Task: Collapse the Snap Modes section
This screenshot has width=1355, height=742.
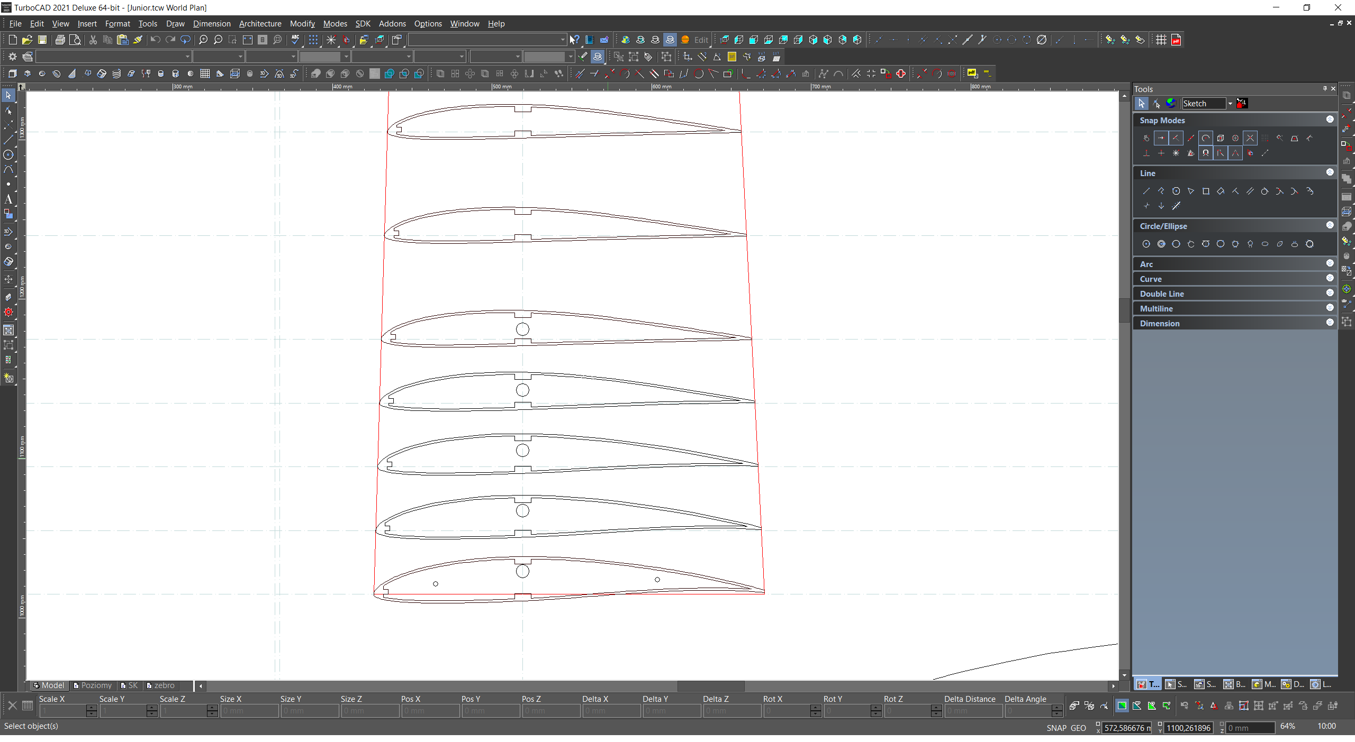Action: [x=1330, y=120]
